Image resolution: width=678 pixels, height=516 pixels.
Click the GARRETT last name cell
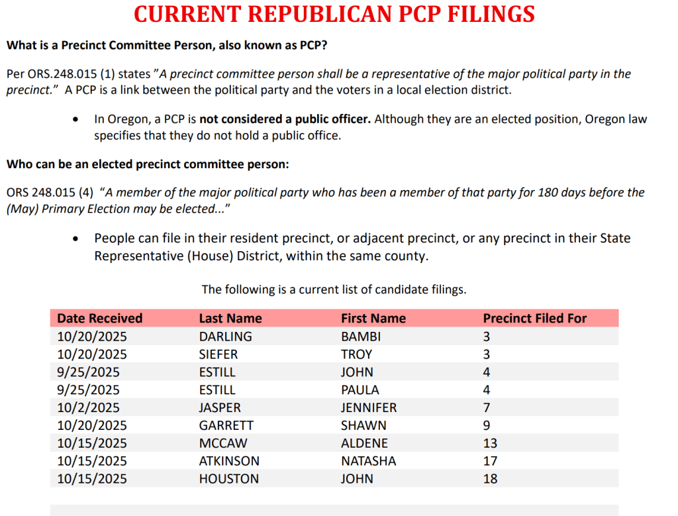tap(226, 425)
